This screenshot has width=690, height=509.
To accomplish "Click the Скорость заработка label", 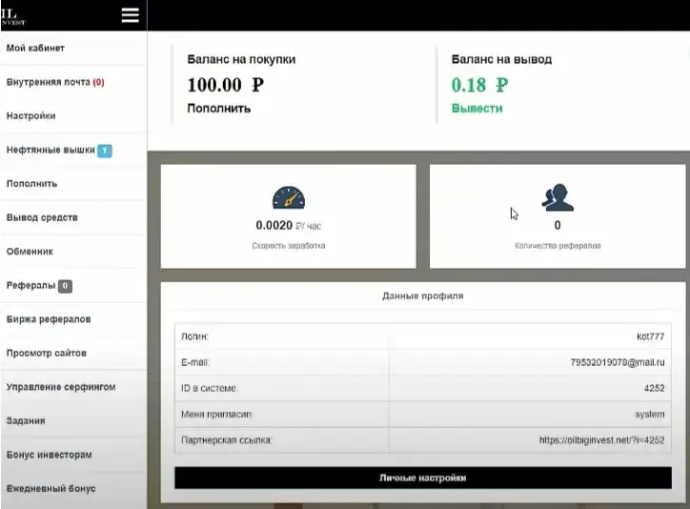I will coord(289,246).
